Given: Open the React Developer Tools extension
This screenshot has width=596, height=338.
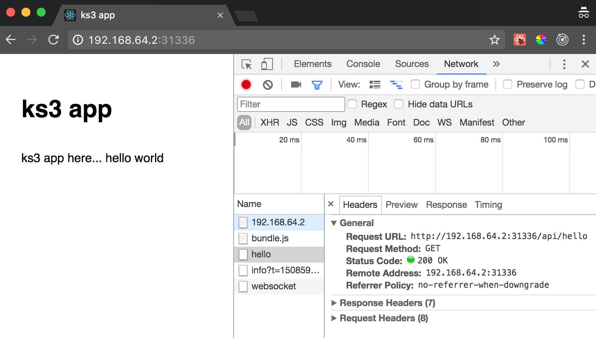Looking at the screenshot, I should click(x=520, y=40).
